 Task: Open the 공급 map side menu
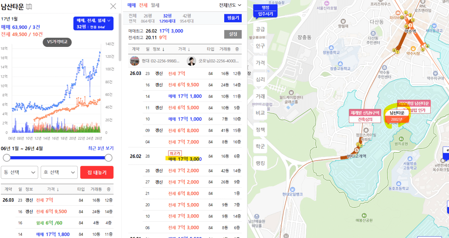[260, 29]
